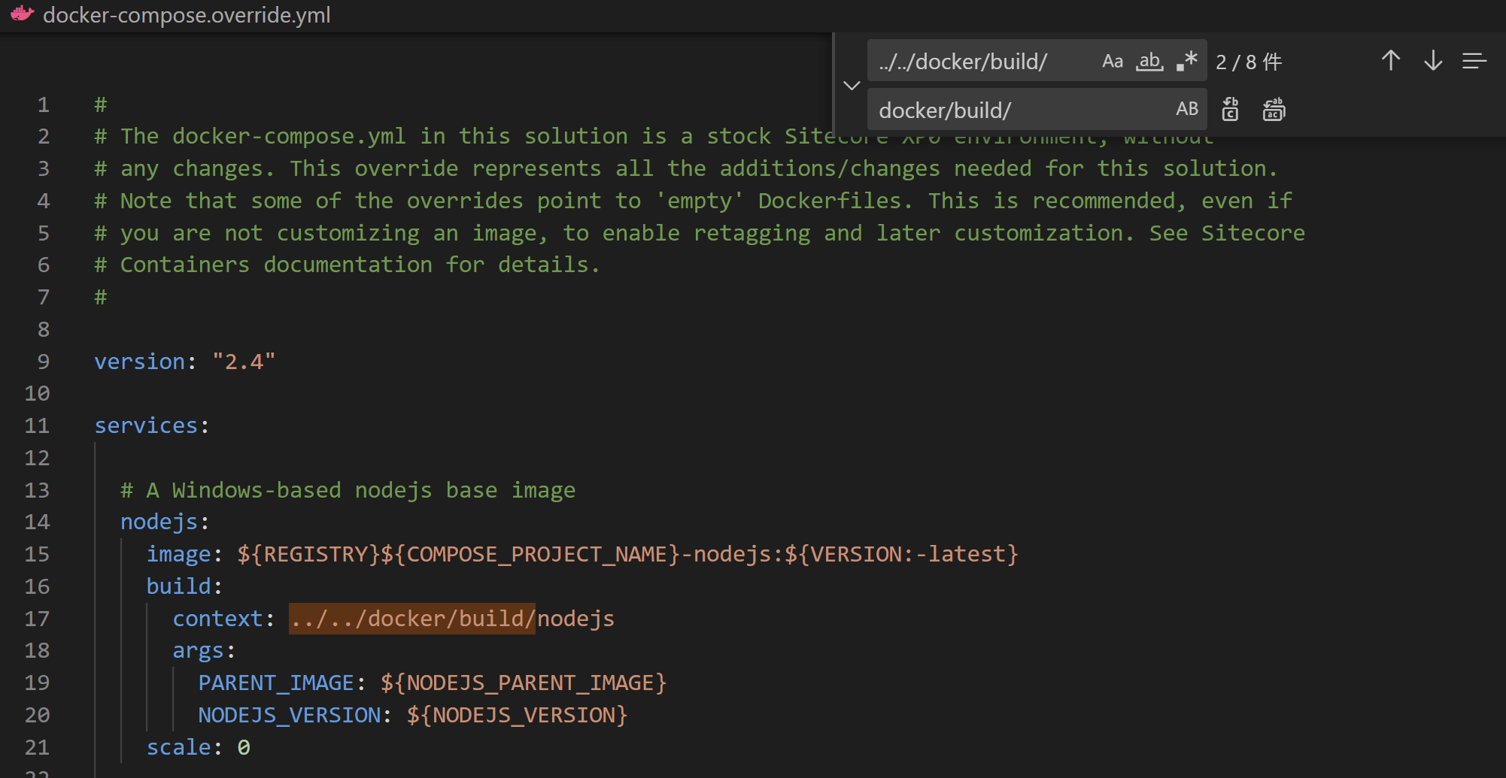Click line number 1 in gutter
1506x778 pixels.
coord(44,104)
